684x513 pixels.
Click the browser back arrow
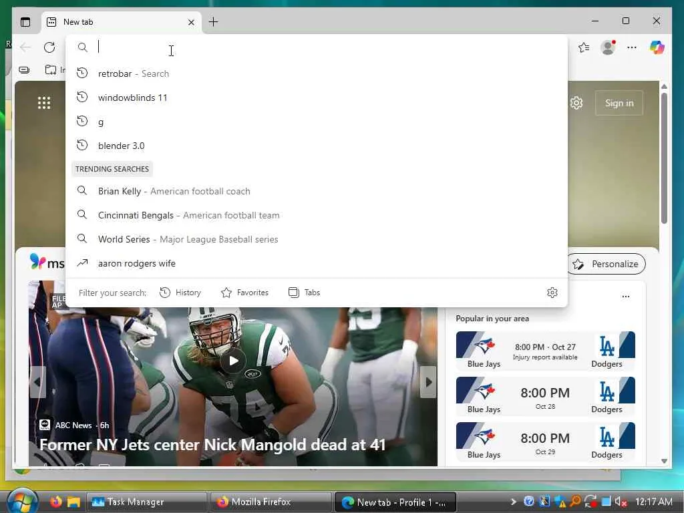point(26,47)
